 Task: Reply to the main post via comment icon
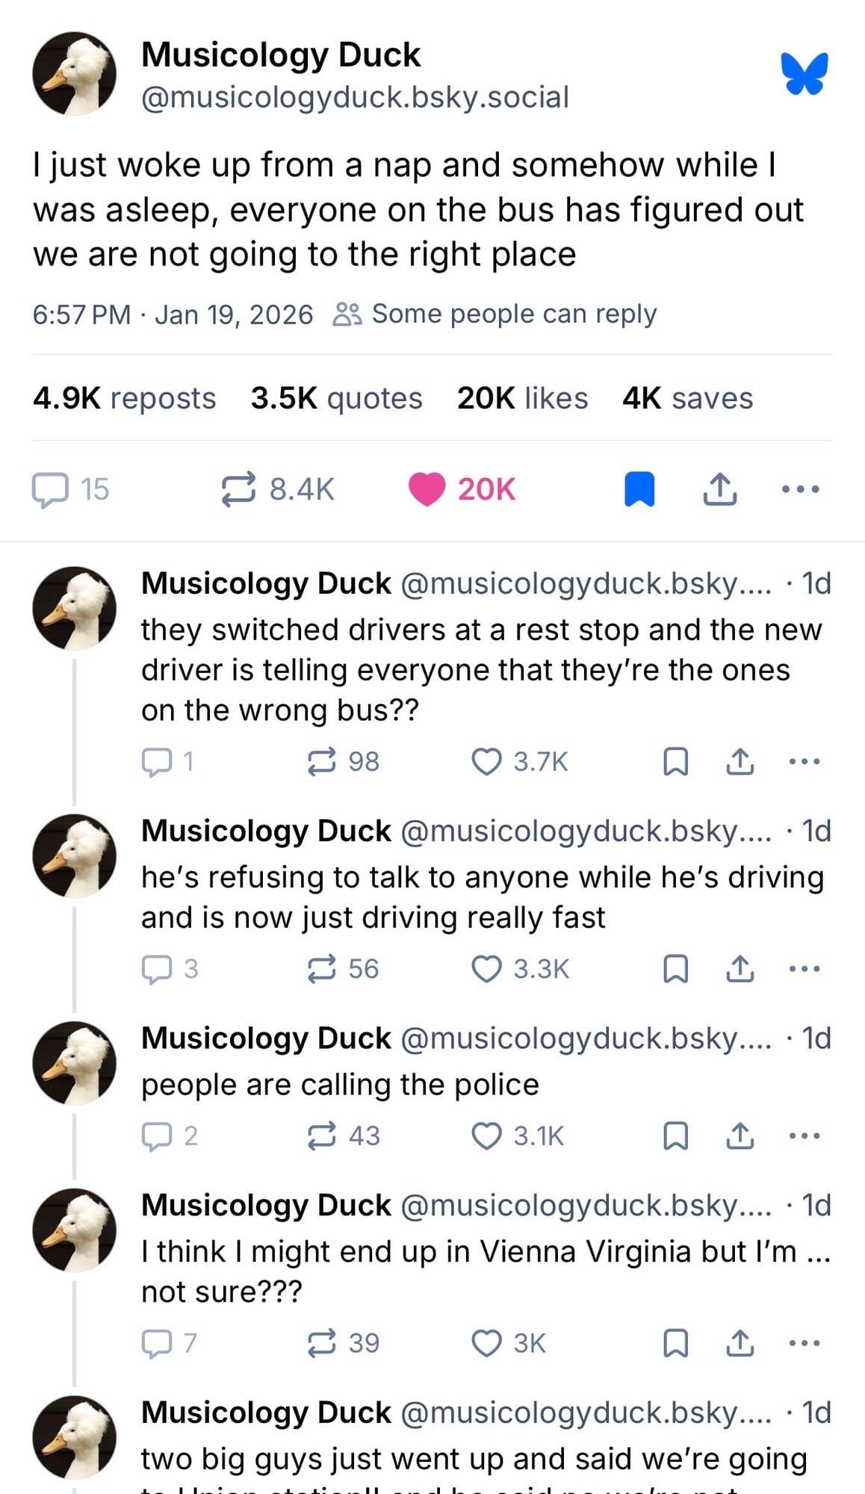pos(49,490)
